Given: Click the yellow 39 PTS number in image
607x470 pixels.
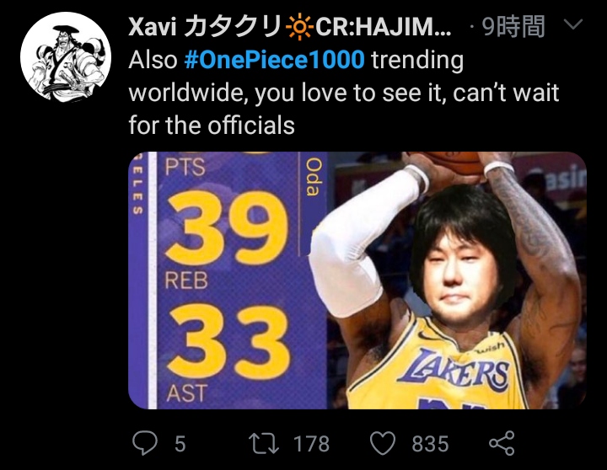Looking at the screenshot, I should 228,227.
